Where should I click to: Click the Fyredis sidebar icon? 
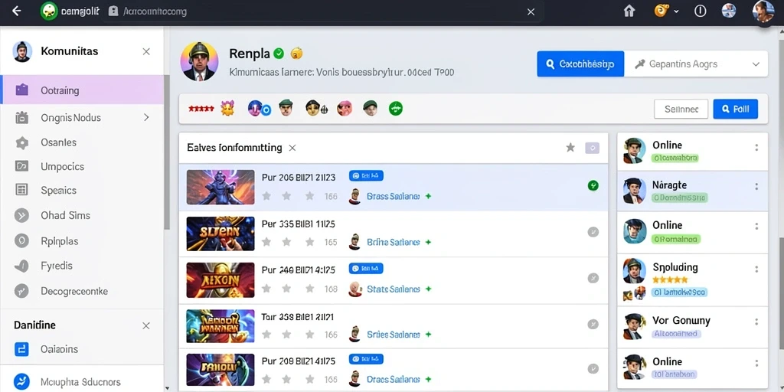coord(21,266)
